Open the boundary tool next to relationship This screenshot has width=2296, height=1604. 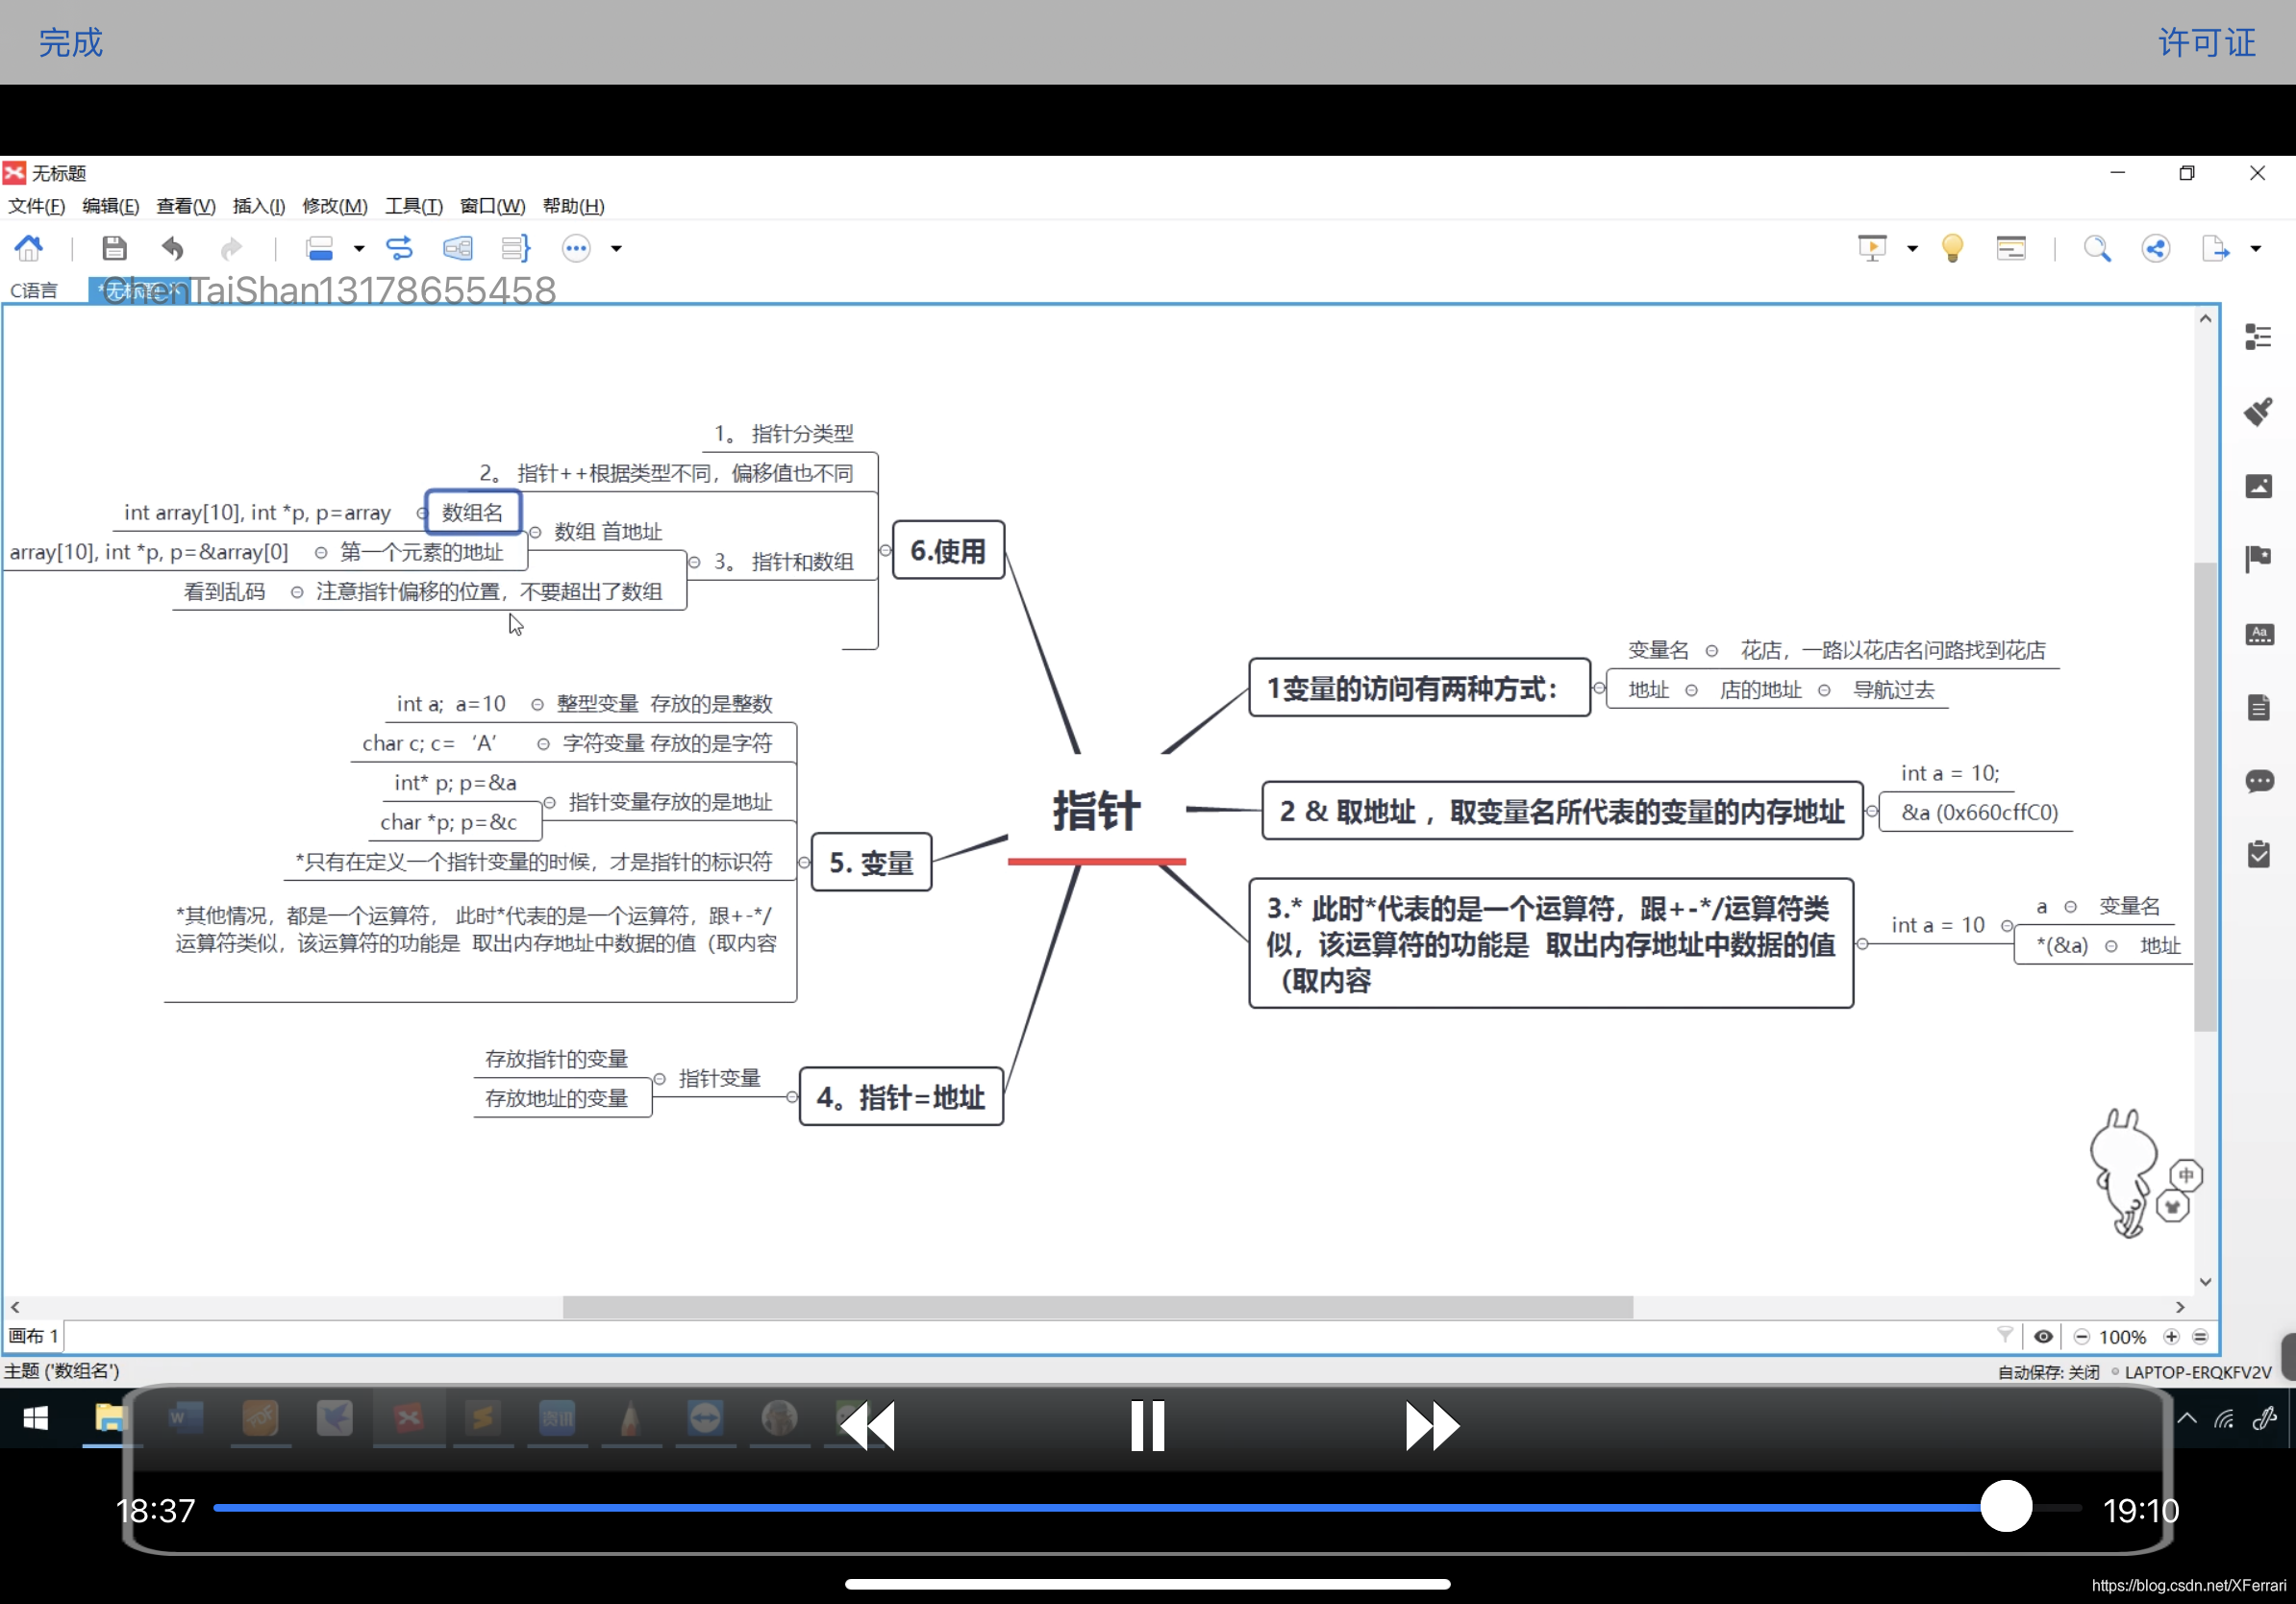click(458, 248)
